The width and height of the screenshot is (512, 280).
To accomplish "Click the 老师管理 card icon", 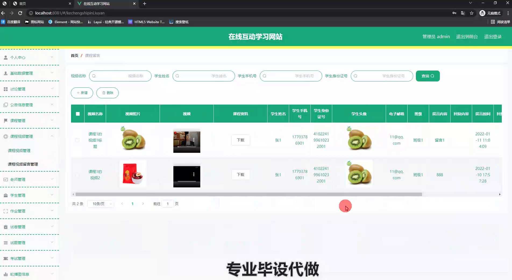I will [x=6, y=179].
